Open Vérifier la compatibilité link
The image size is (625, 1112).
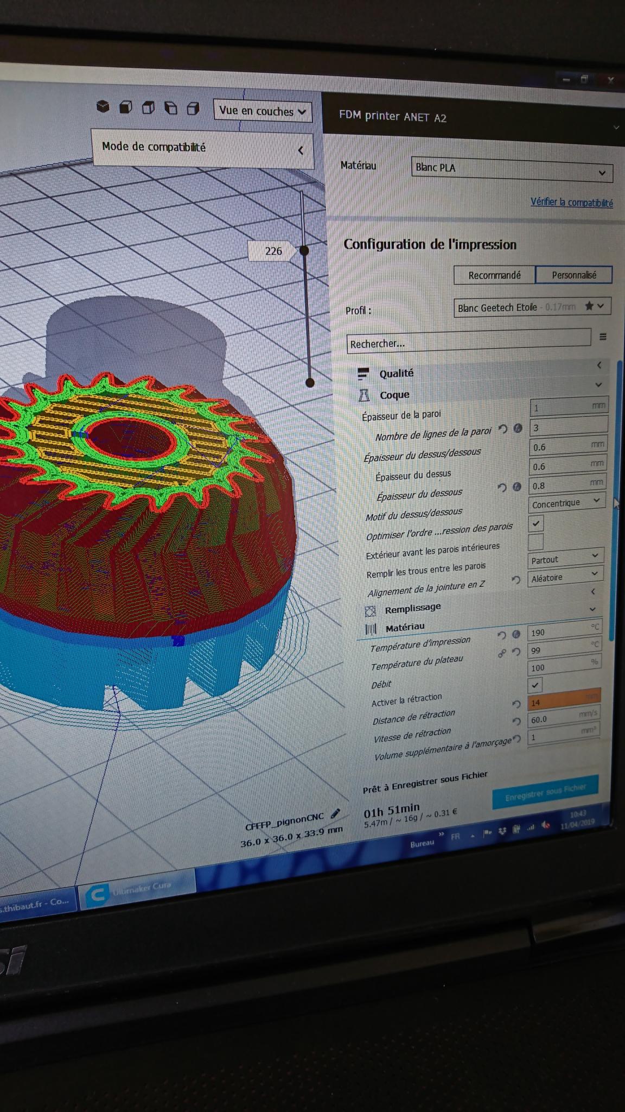coord(572,202)
